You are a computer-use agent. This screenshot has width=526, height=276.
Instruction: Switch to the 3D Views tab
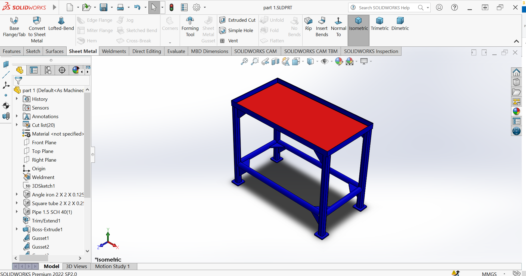point(77,266)
